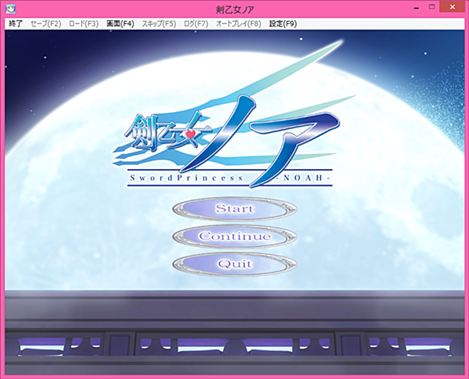Viewport: 469px width, 379px height.
Task: Click the Quit button
Action: pyautogui.click(x=234, y=264)
